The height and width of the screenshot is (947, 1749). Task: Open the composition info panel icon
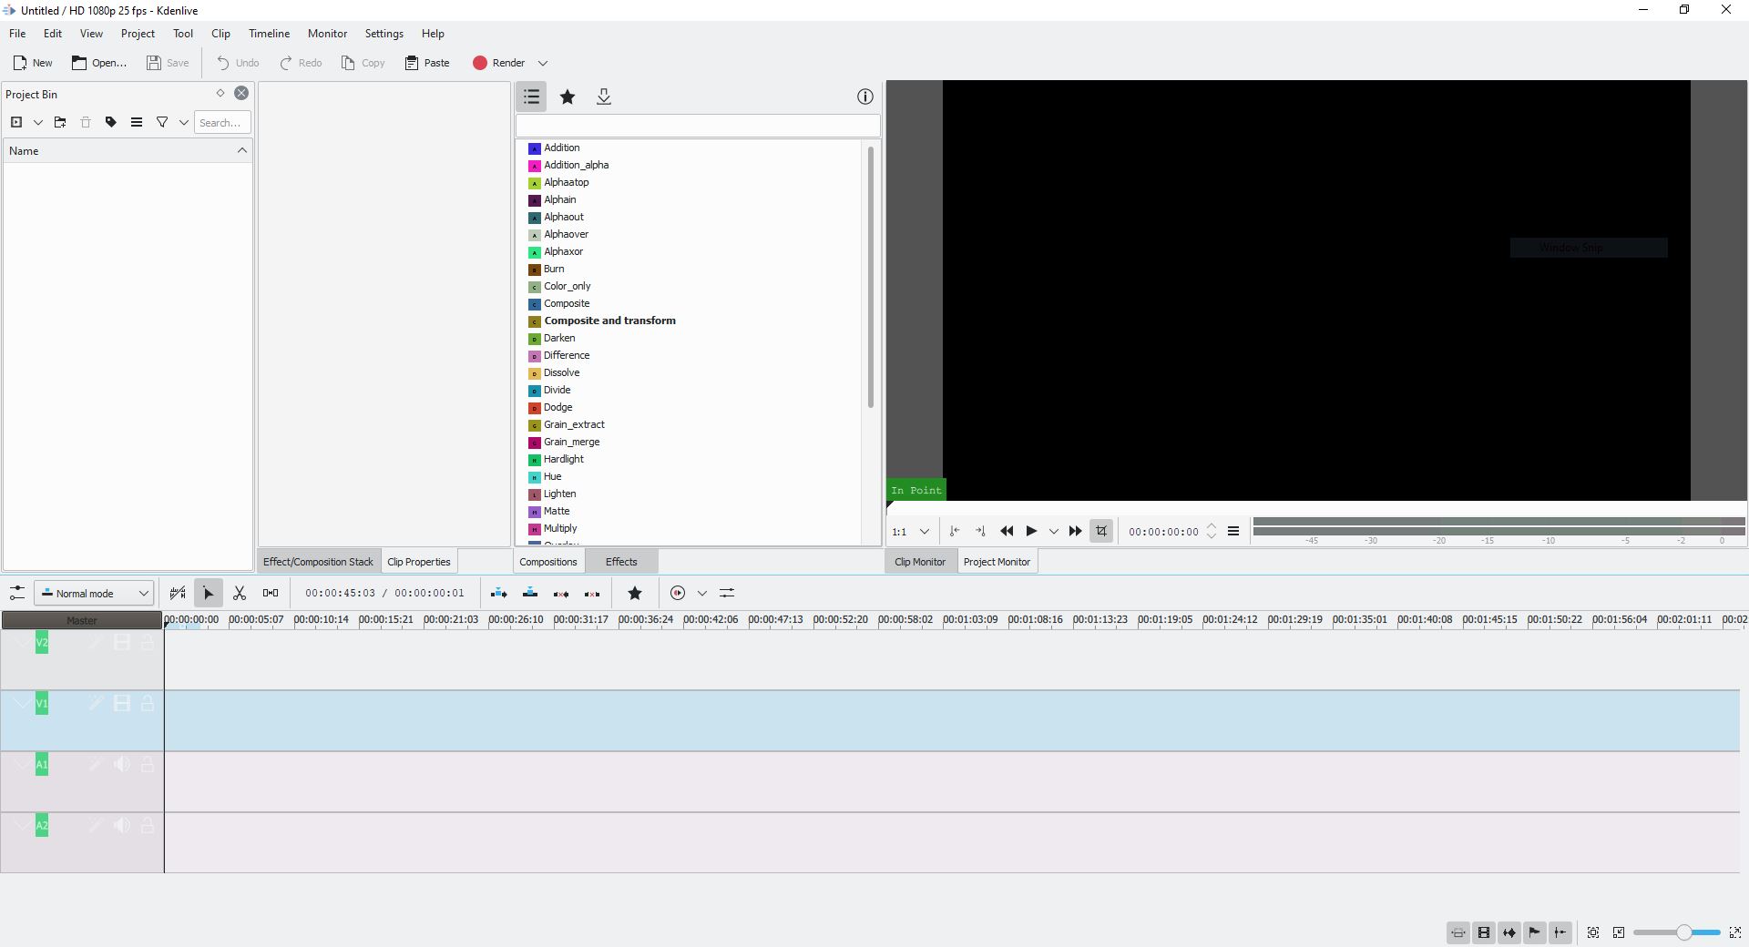point(864,97)
